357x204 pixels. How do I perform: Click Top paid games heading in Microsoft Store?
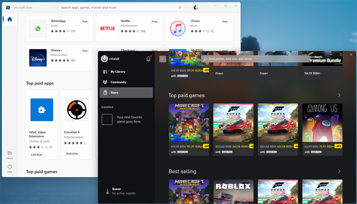tap(41, 171)
